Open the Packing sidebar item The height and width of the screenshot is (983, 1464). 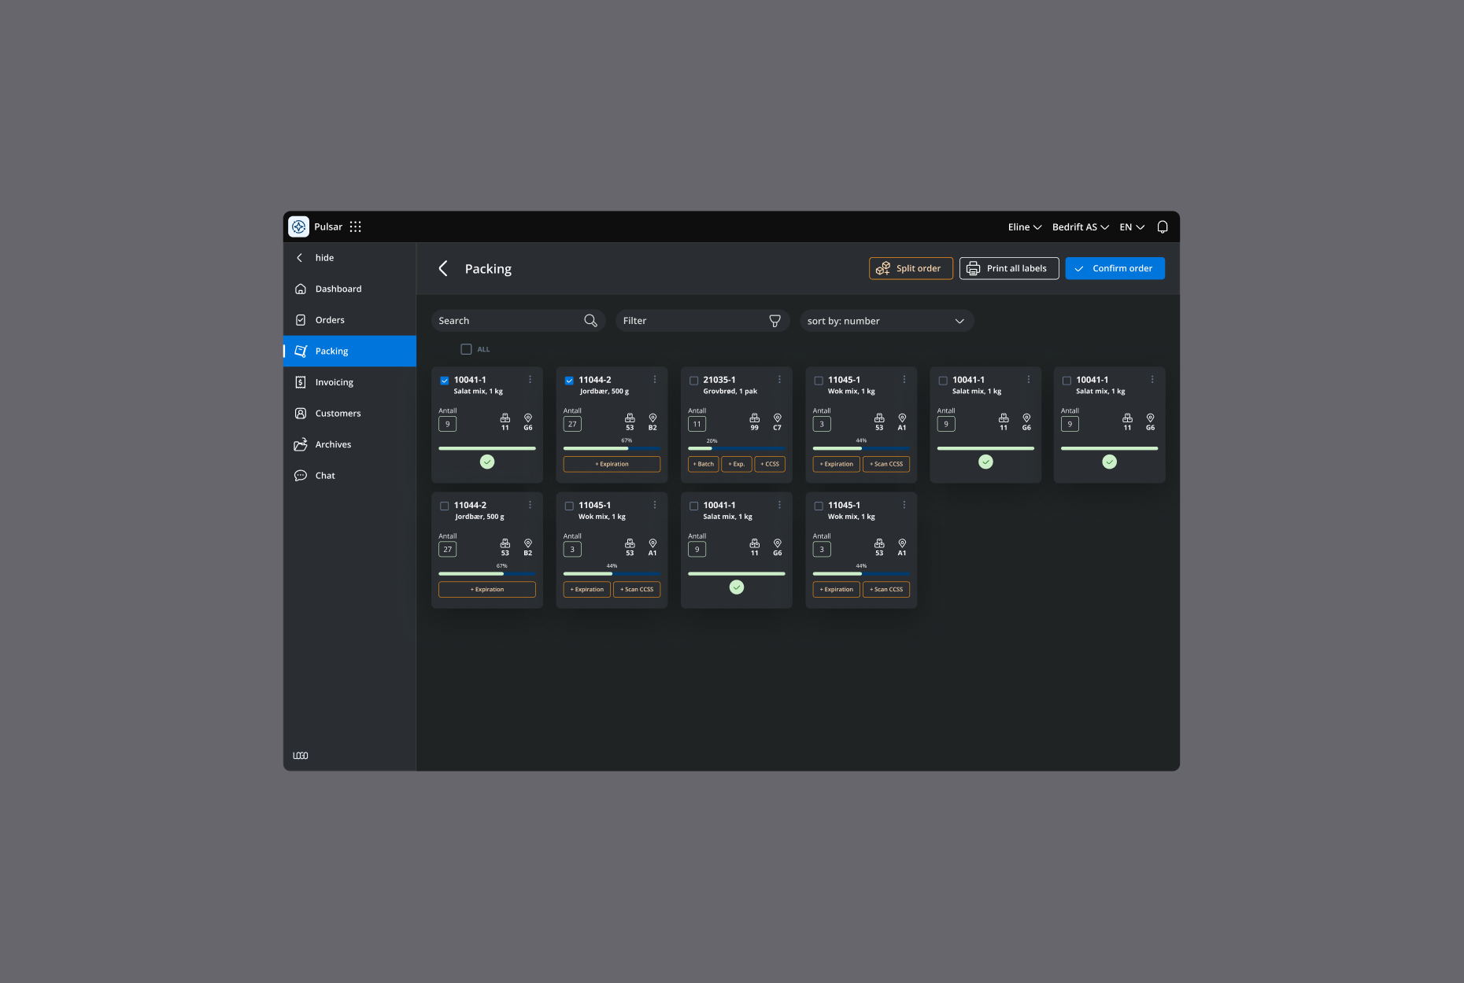coord(349,351)
